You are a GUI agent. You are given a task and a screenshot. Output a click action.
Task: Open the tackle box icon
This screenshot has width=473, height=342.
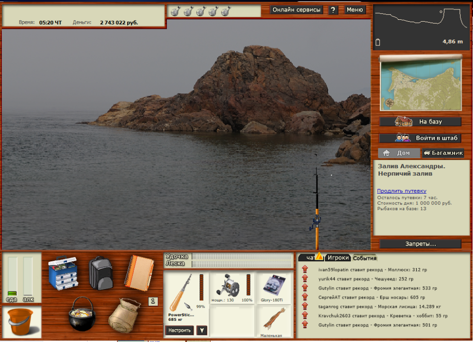point(63,273)
